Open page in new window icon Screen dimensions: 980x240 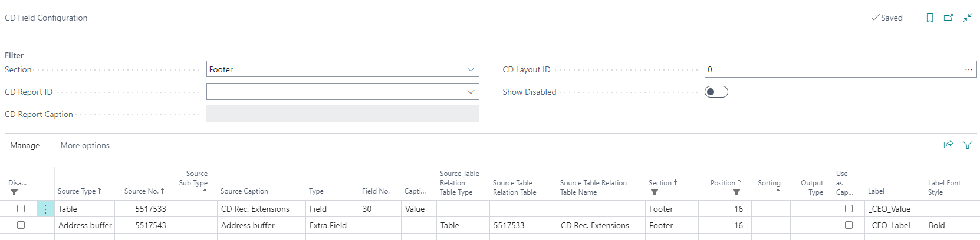coord(948,18)
